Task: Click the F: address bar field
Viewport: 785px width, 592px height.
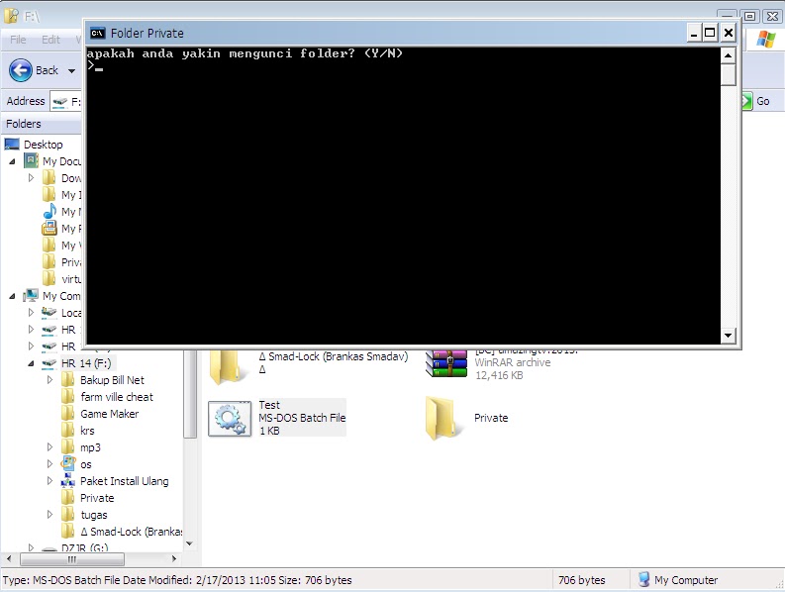Action: coord(65,102)
